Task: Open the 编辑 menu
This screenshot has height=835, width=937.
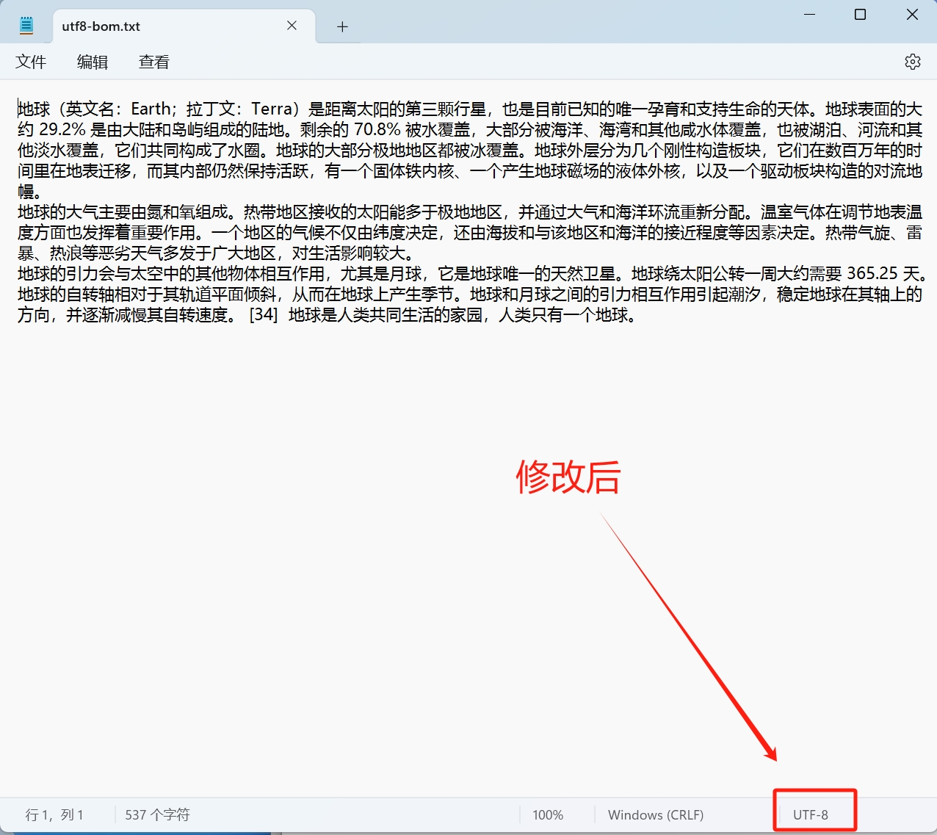Action: pyautogui.click(x=91, y=62)
